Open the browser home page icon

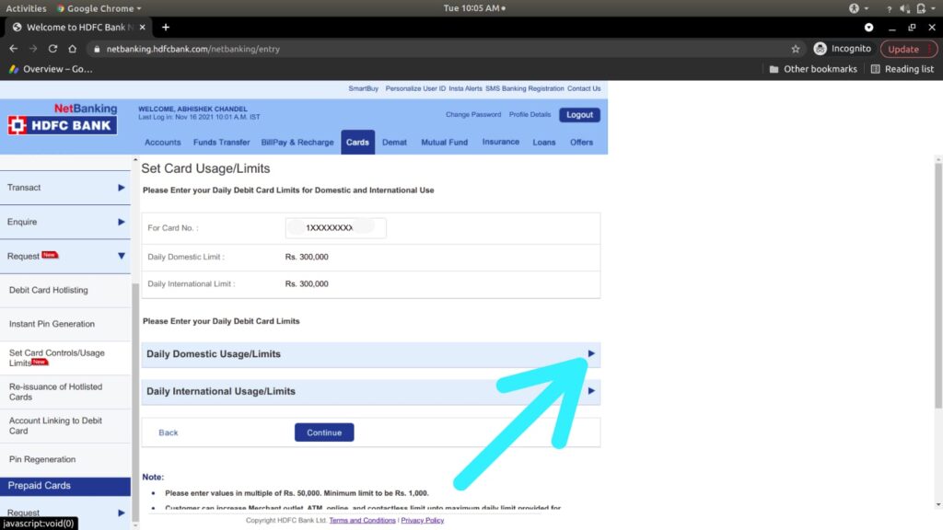click(x=72, y=49)
